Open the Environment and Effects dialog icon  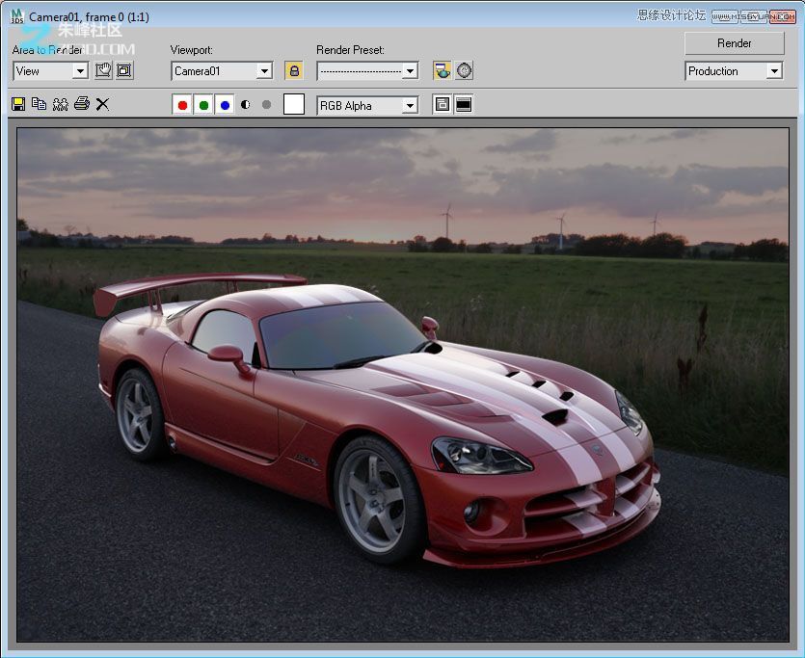point(465,70)
